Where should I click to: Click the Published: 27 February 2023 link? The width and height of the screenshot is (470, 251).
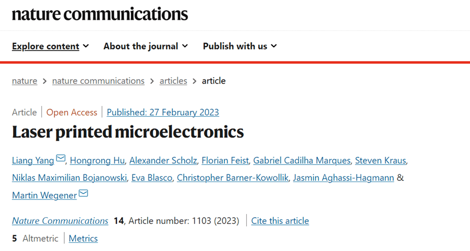tap(163, 112)
